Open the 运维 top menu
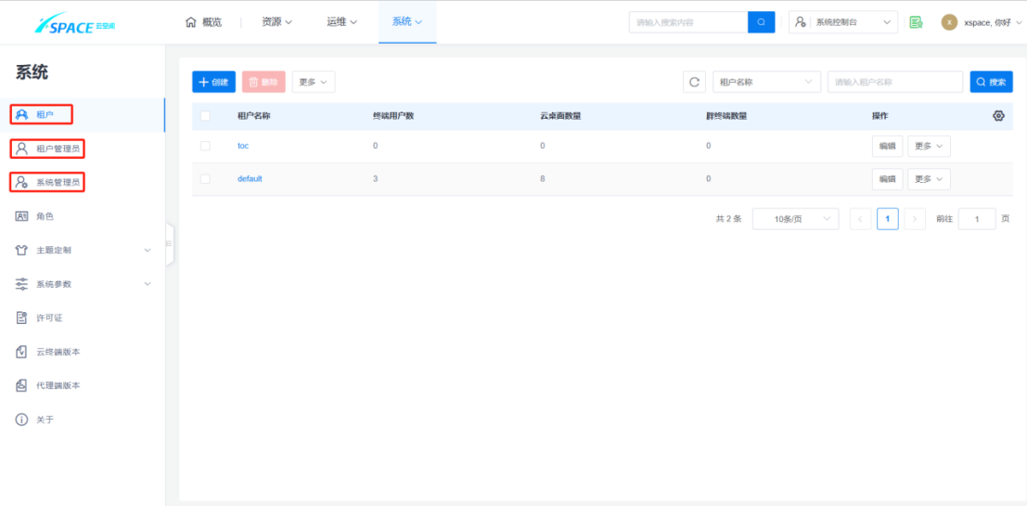Image resolution: width=1027 pixels, height=506 pixels. (x=341, y=22)
